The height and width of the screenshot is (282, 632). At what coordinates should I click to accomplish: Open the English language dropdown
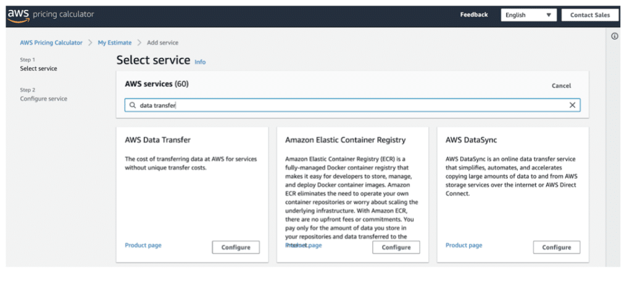pyautogui.click(x=528, y=15)
